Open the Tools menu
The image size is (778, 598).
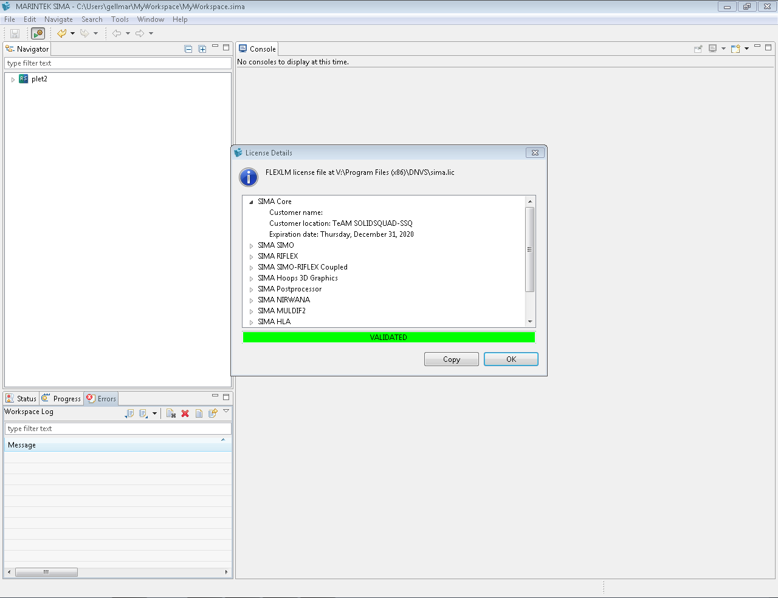pyautogui.click(x=120, y=19)
